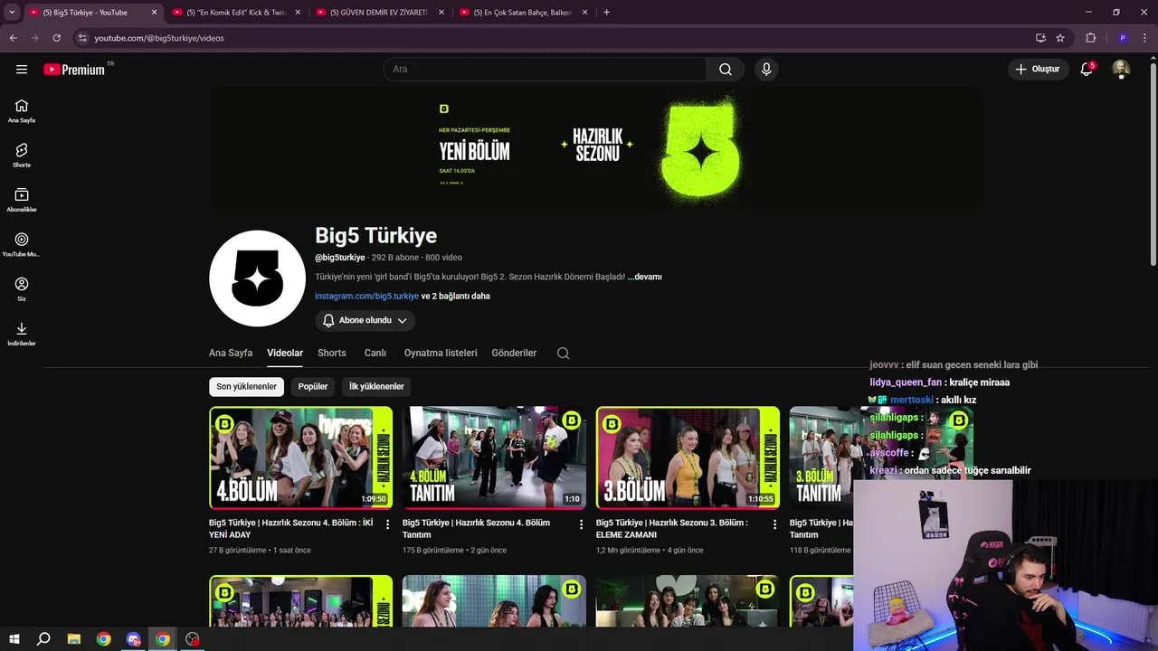Open the notifications bell

pyautogui.click(x=1087, y=69)
